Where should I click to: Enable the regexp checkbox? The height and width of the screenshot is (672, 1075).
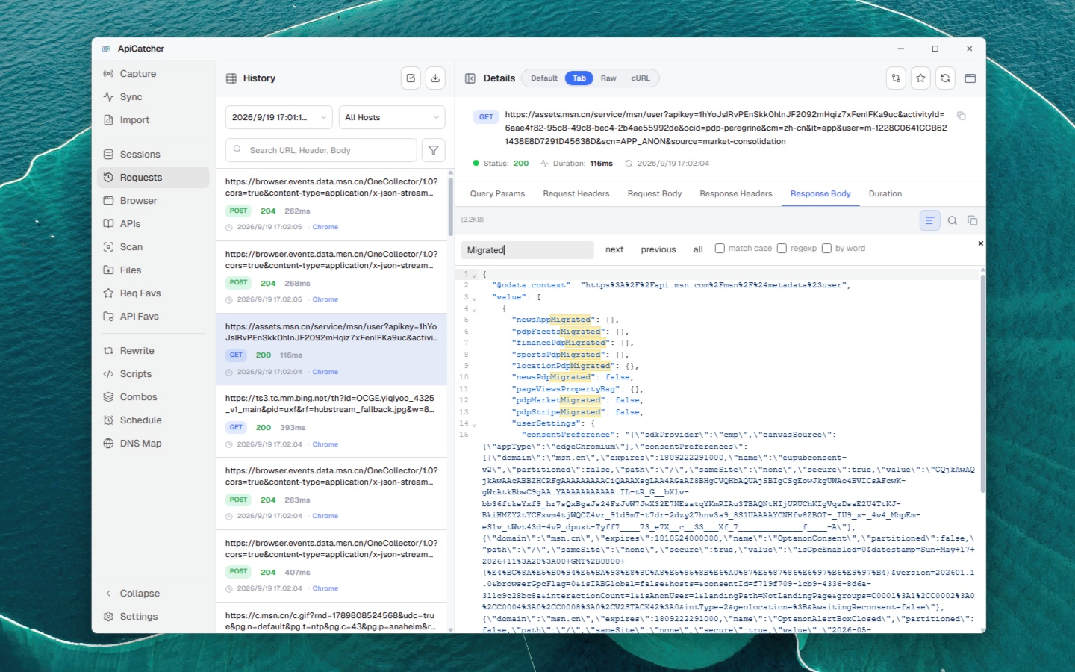click(x=782, y=249)
